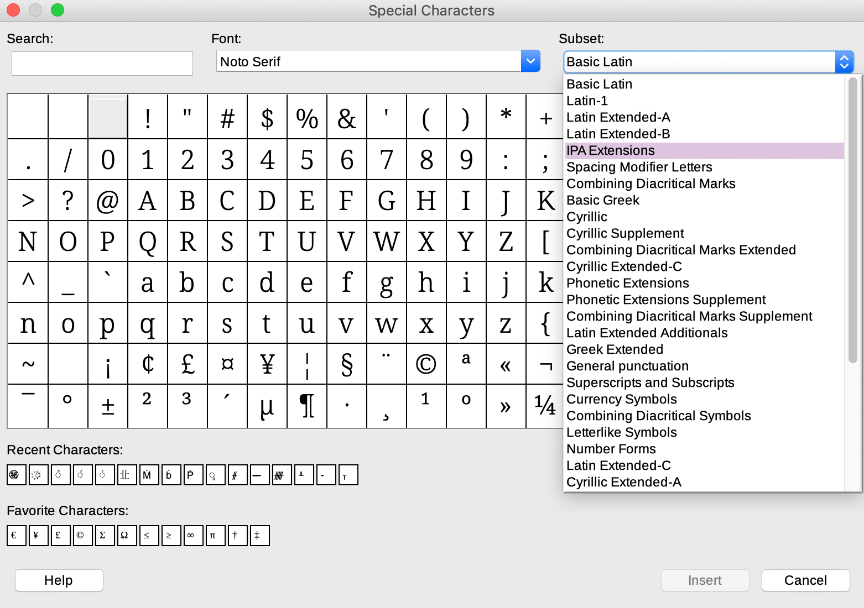Select the ampersand character cell
864x608 pixels.
point(347,119)
